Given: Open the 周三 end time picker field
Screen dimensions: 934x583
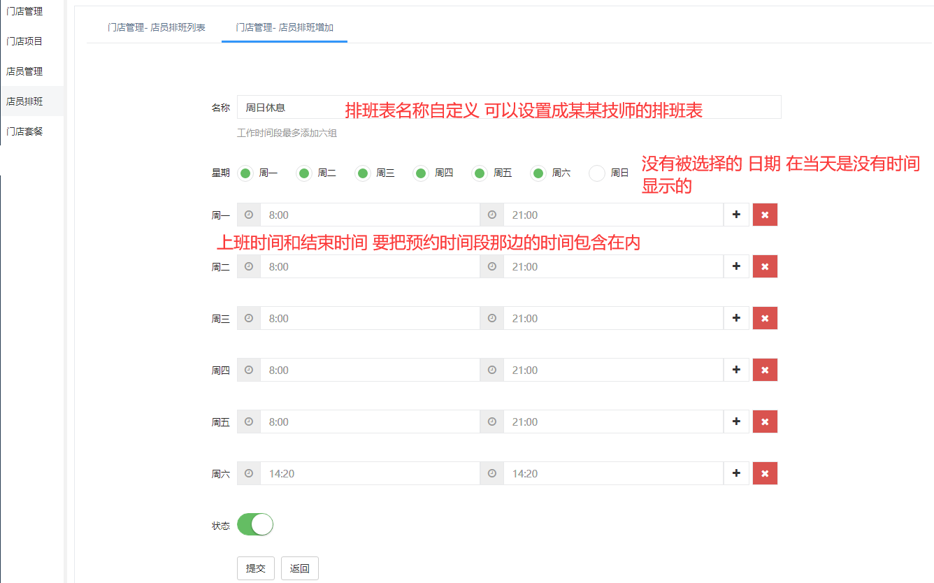Looking at the screenshot, I should (612, 318).
